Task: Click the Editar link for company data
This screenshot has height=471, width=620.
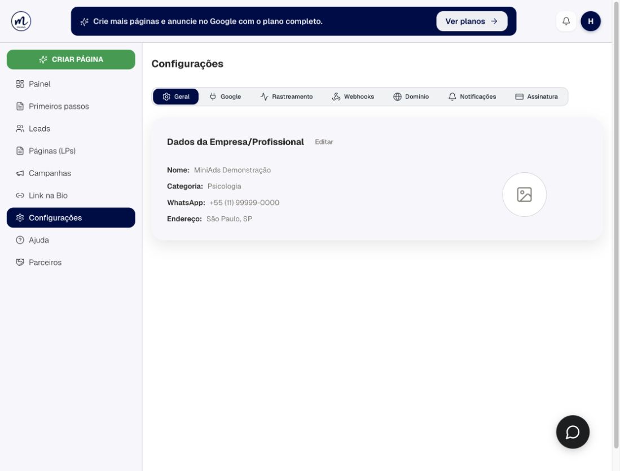Action: [324, 142]
